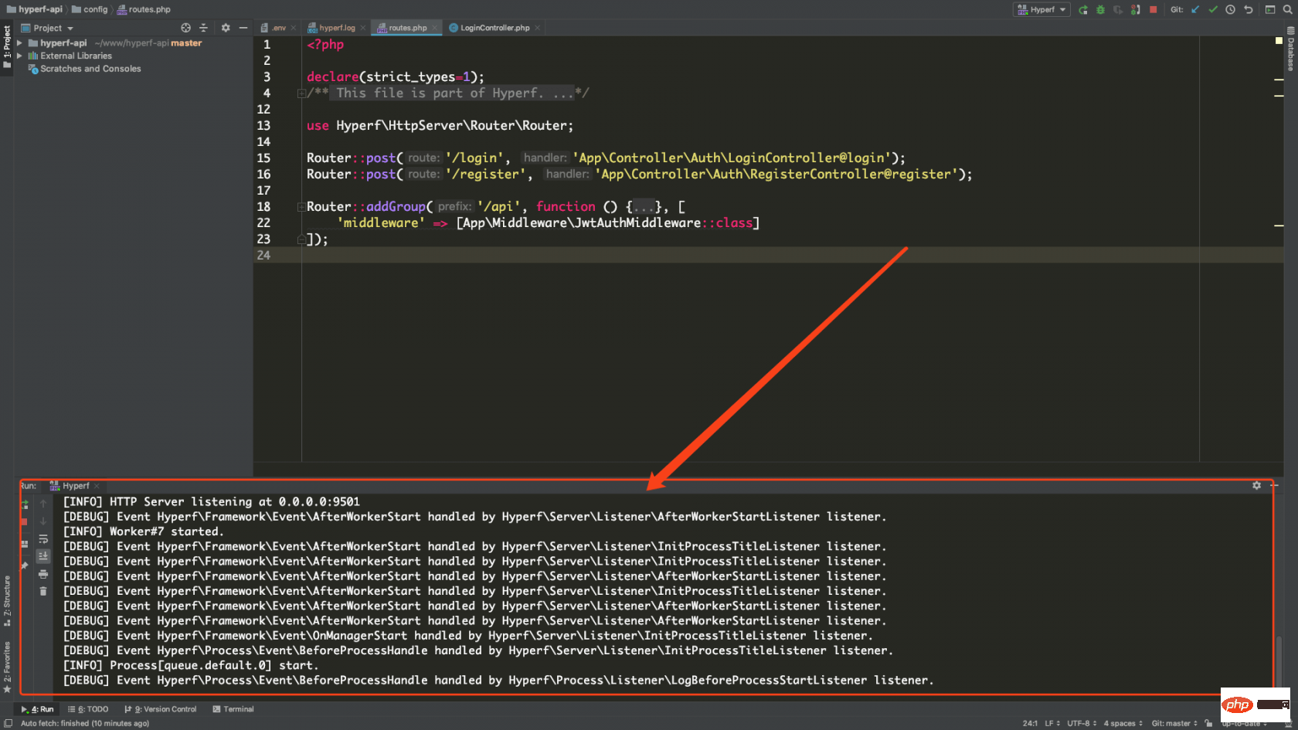Switch to the hyperf.log editor tab
Viewport: 1298px width, 730px height.
click(x=337, y=28)
